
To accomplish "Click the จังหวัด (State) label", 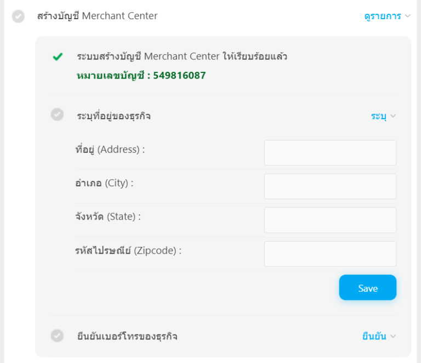I will (107, 216).
